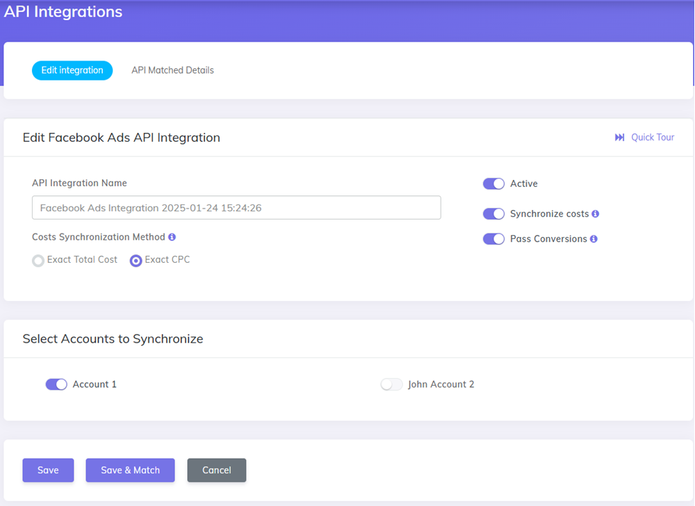This screenshot has width=695, height=506.
Task: Click the Save & Match button
Action: 131,470
